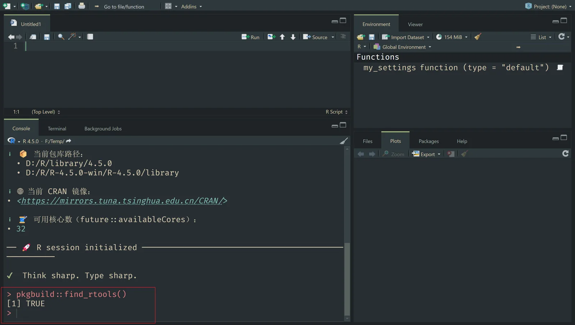Clear the console with the broom icon

344,141
